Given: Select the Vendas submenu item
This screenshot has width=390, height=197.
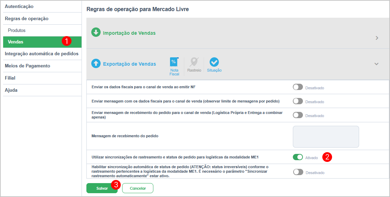Looking at the screenshot, I should pos(42,42).
